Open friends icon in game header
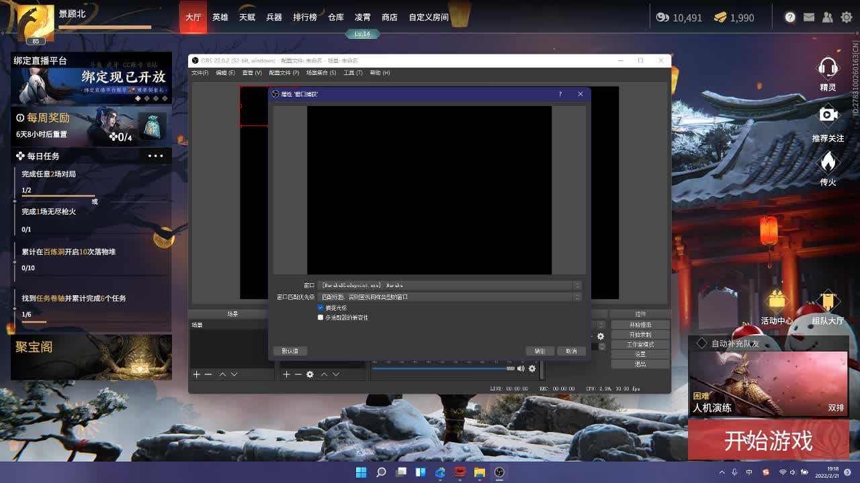The image size is (860, 483). (x=828, y=17)
